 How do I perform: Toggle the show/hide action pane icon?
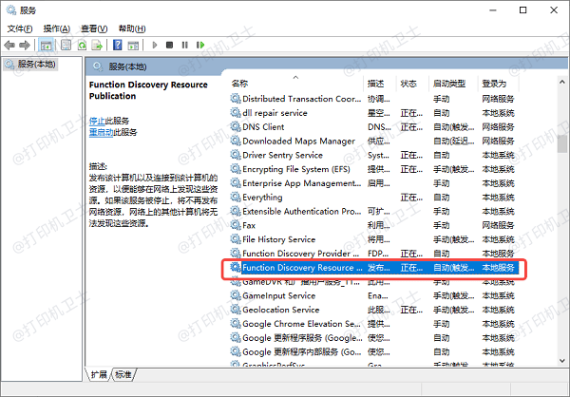133,45
